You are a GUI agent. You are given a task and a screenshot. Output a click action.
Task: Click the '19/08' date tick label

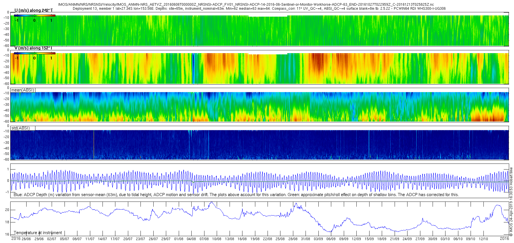(255, 239)
